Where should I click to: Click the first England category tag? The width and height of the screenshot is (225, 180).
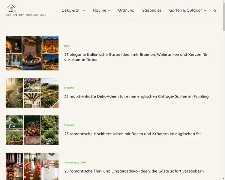69,87
